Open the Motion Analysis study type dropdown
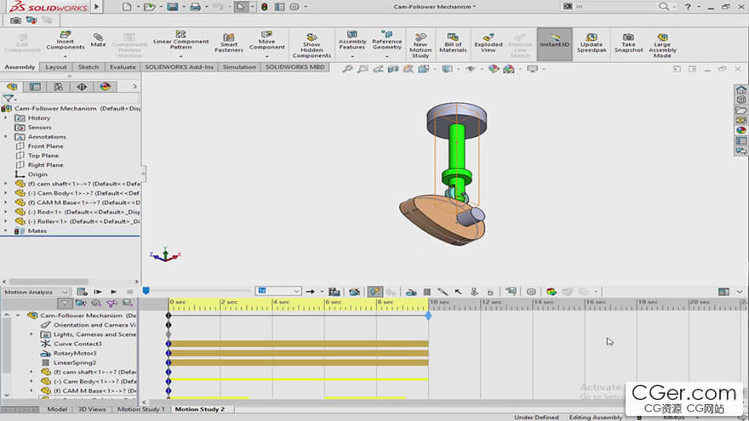Screen dimensions: 749x421 pos(36,292)
